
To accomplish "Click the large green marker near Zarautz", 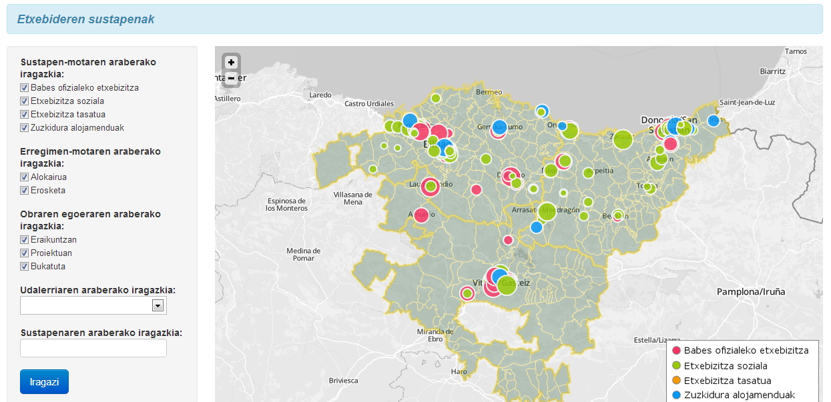I will (x=623, y=139).
